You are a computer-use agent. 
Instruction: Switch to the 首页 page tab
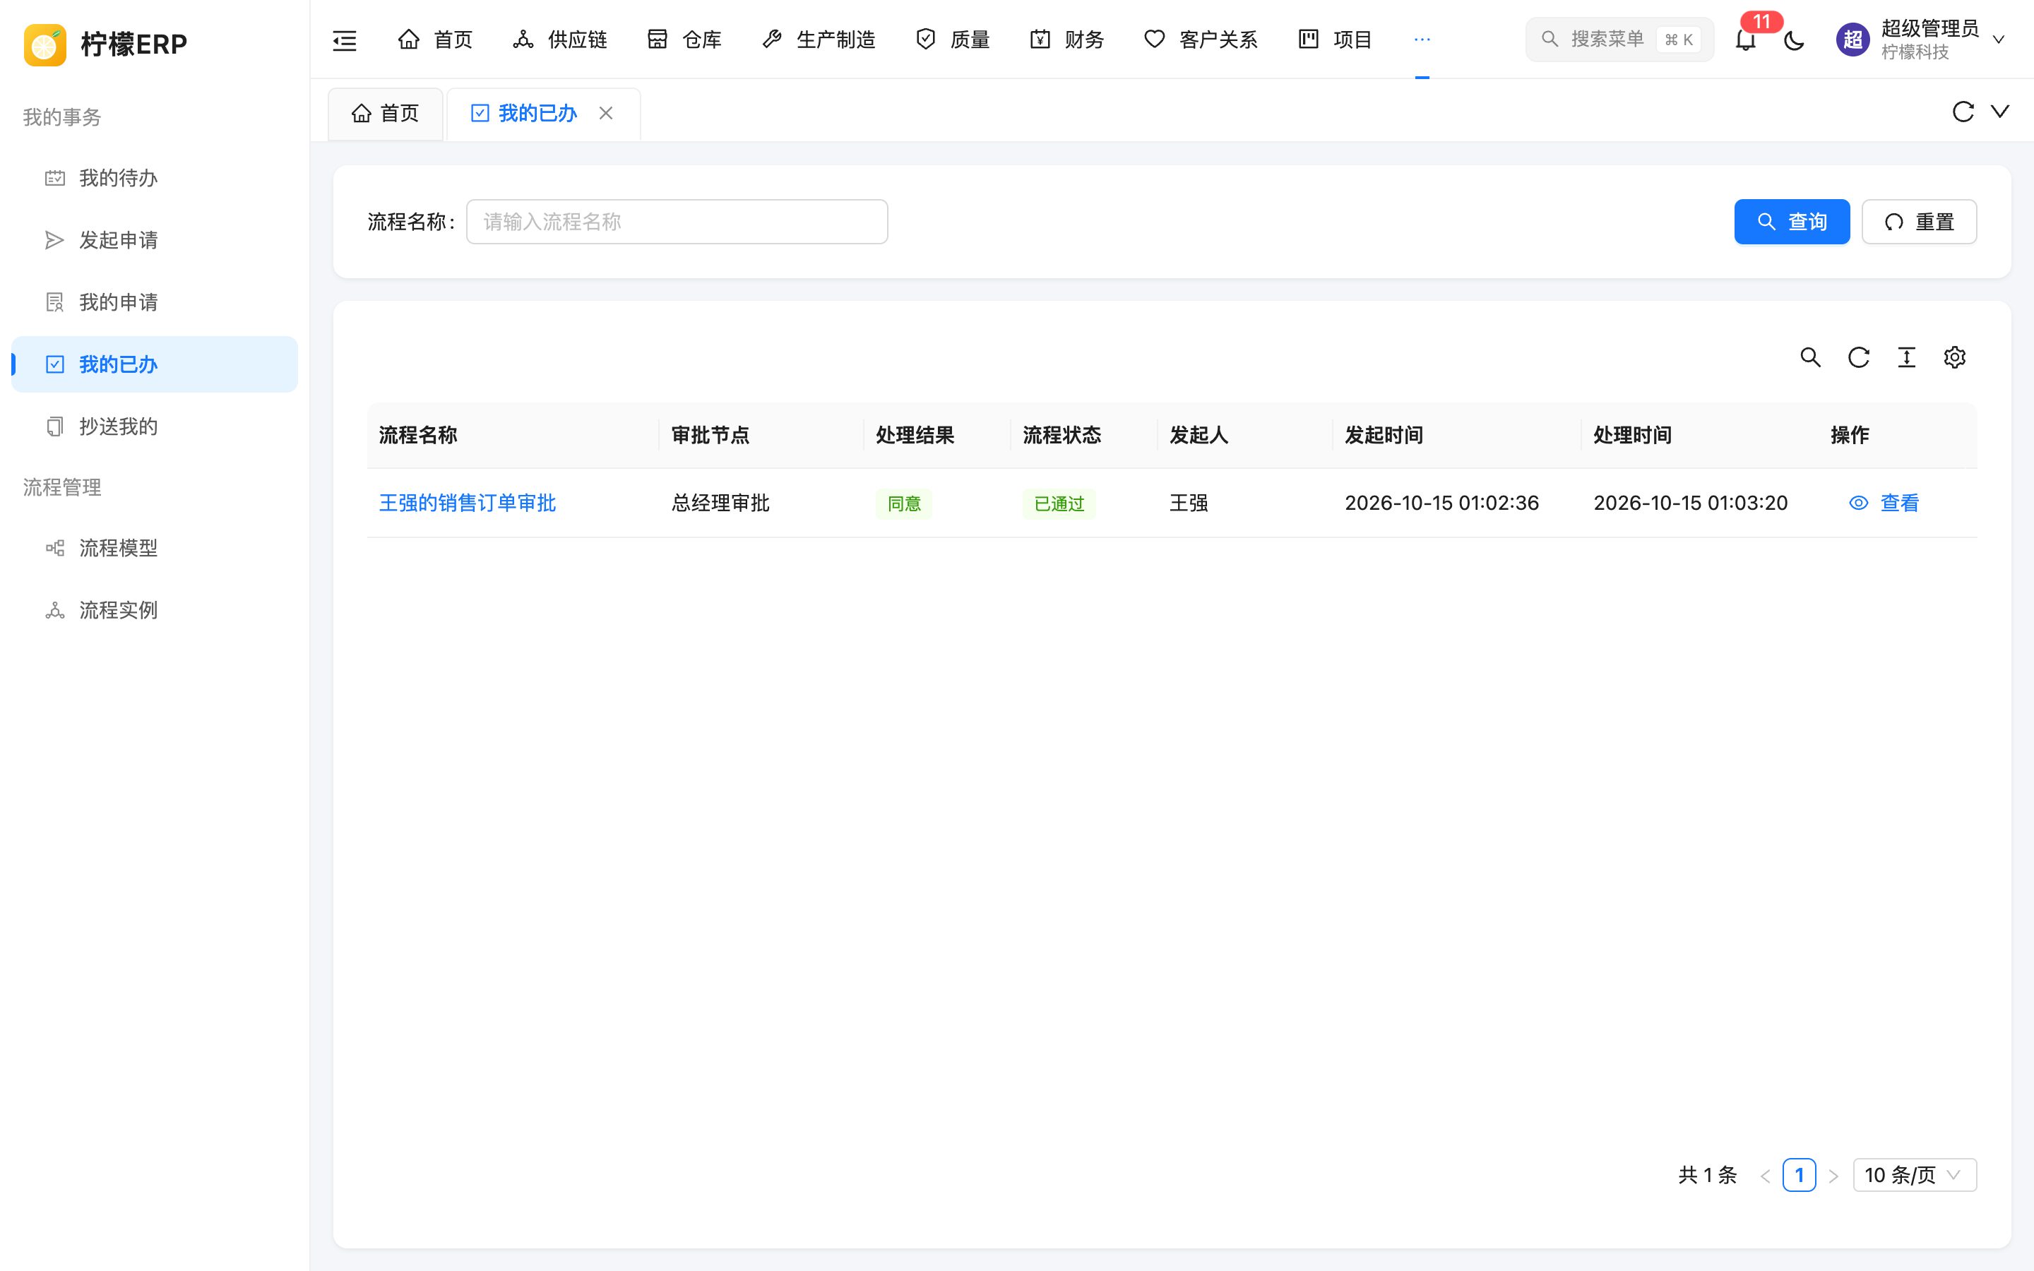coord(386,114)
